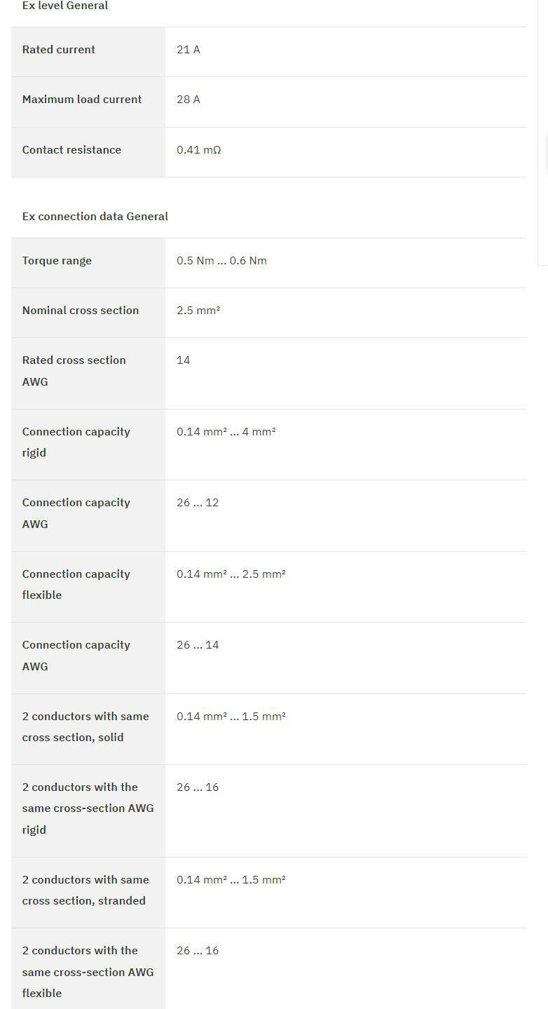This screenshot has width=548, height=1009.
Task: Click the 2 conductors same cross-section AWG rigid label
Action: pyautogui.click(x=88, y=808)
